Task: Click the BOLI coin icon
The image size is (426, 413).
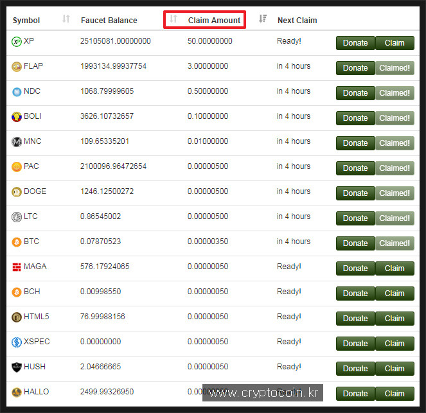Action: pos(17,117)
